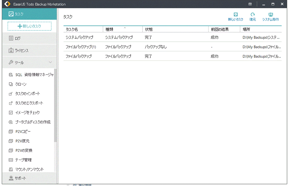The width and height of the screenshot is (289, 186).
Task: Click the sidebar tools list scrollbar
Action: pyautogui.click(x=55, y=105)
